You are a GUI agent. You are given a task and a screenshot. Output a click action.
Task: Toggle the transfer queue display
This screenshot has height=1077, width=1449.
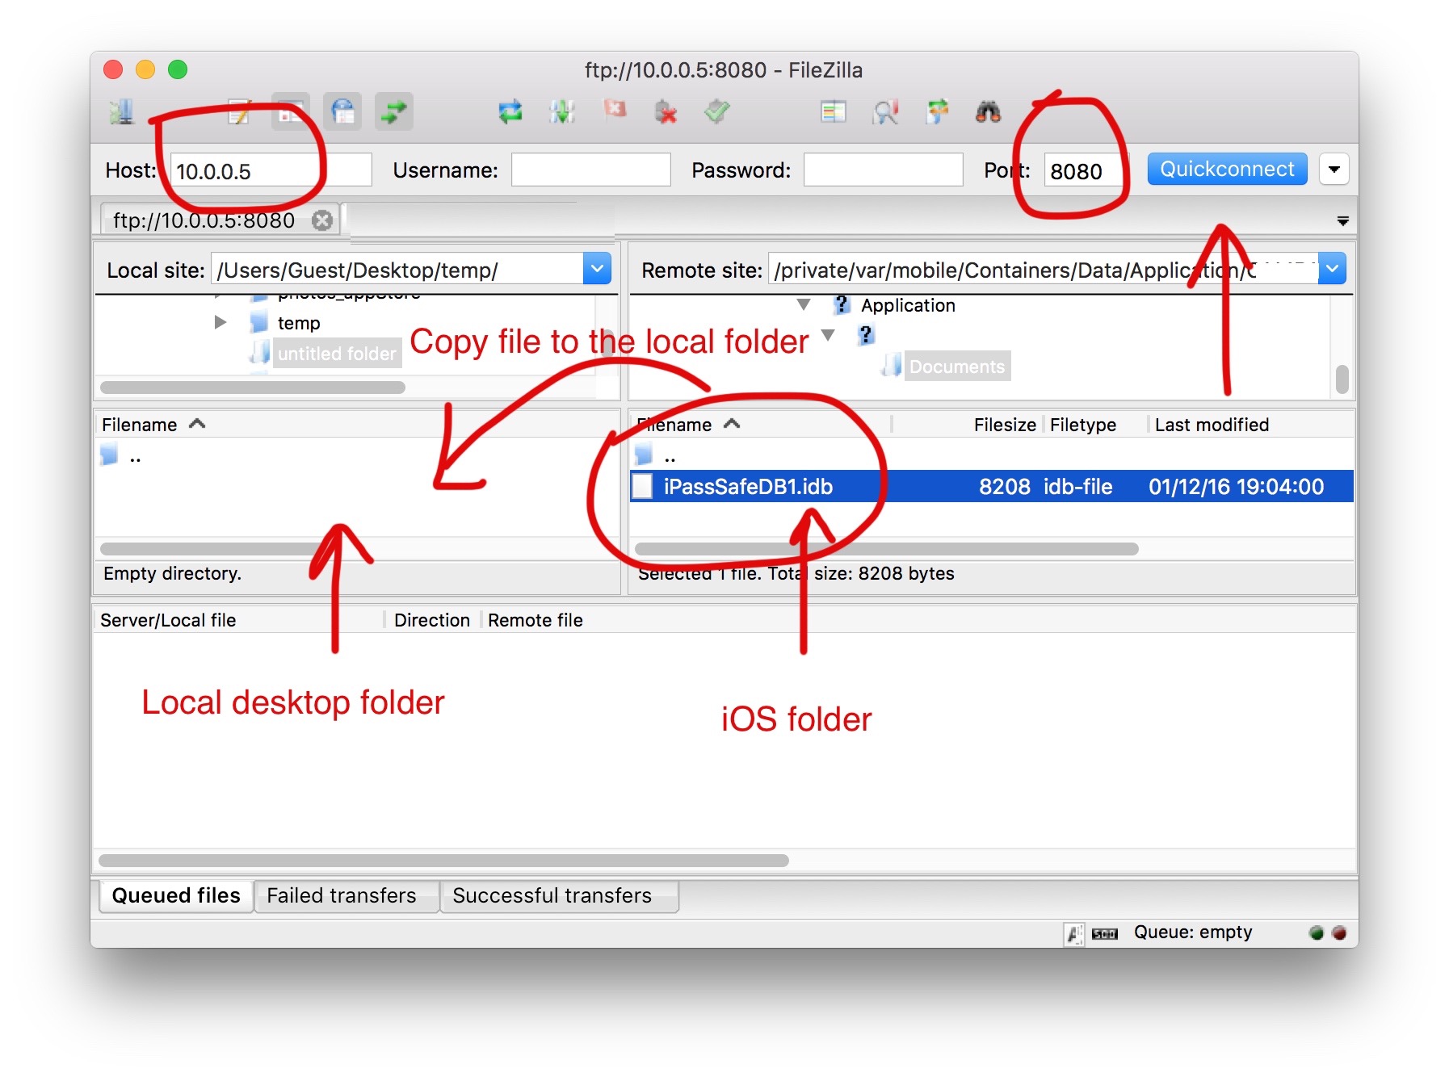pos(394,111)
